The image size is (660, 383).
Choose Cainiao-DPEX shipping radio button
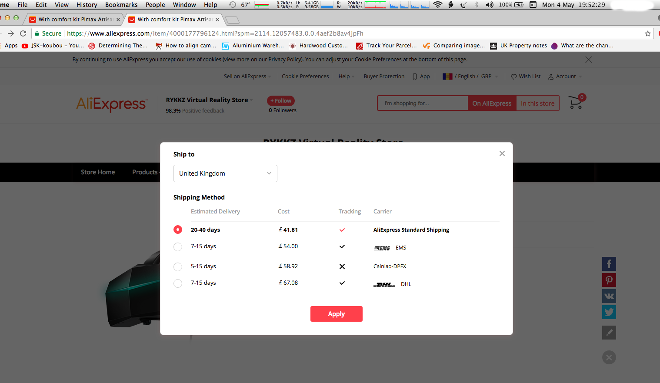tap(178, 267)
